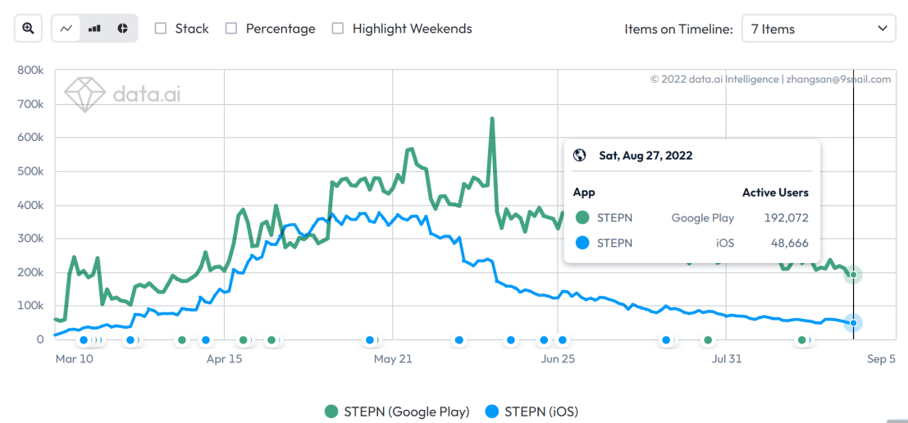Turn on Highlight Weekends checkbox

338,29
